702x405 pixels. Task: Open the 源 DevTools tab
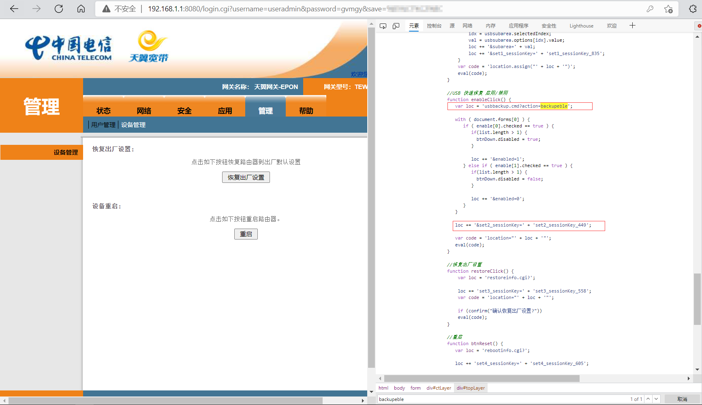click(x=452, y=26)
